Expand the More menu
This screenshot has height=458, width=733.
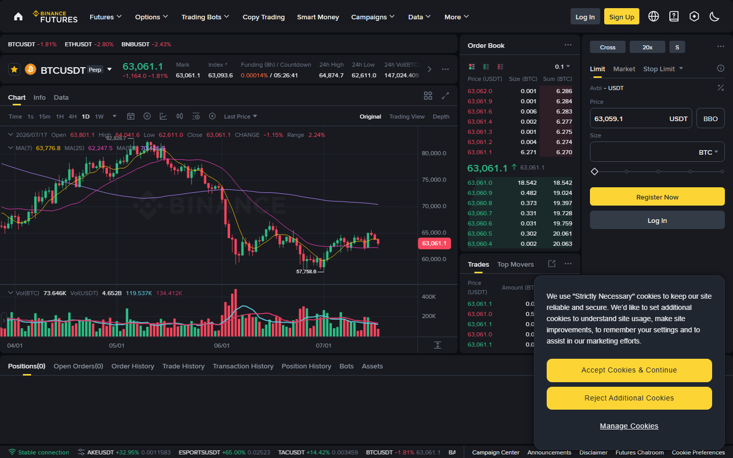point(456,17)
